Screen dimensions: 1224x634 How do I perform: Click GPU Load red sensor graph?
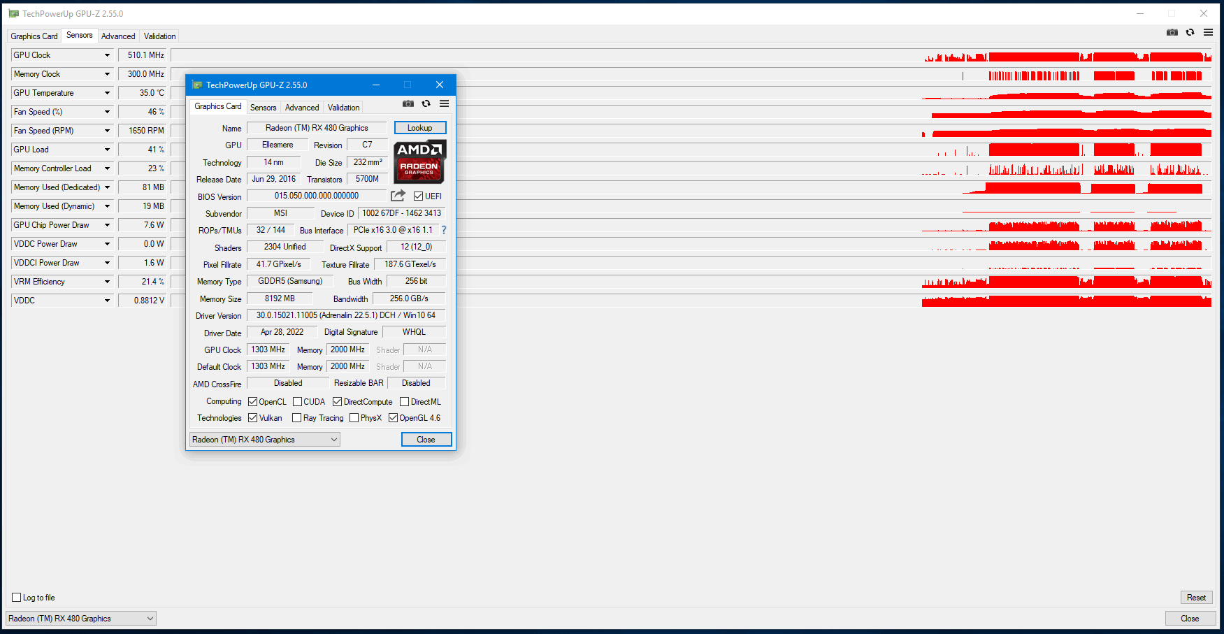pos(691,150)
